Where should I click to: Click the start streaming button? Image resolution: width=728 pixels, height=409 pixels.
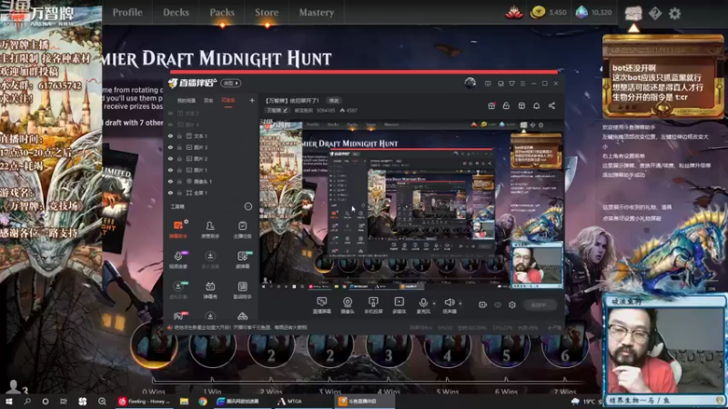coord(540,304)
